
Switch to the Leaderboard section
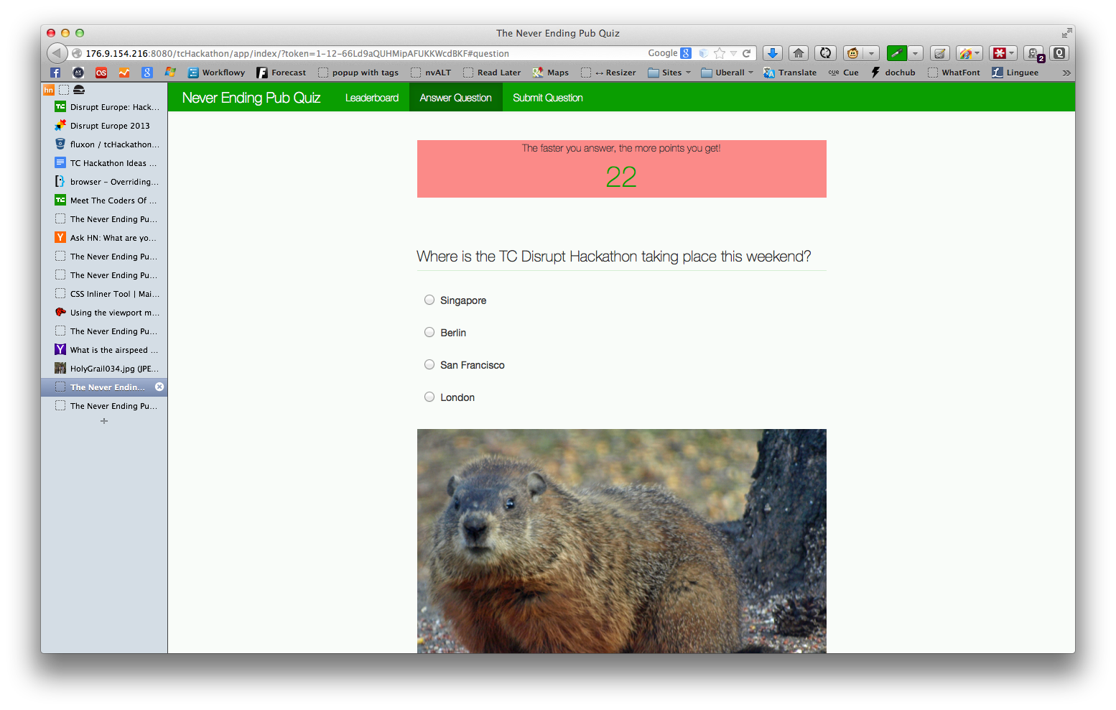click(372, 97)
